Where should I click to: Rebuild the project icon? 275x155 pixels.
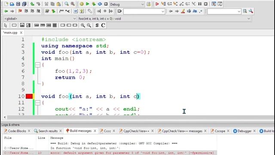click(100, 4)
